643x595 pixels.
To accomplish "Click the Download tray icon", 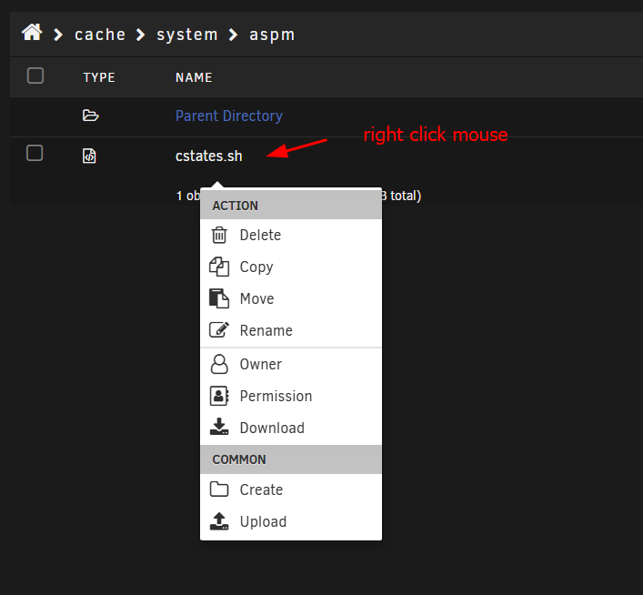I will tap(219, 427).
